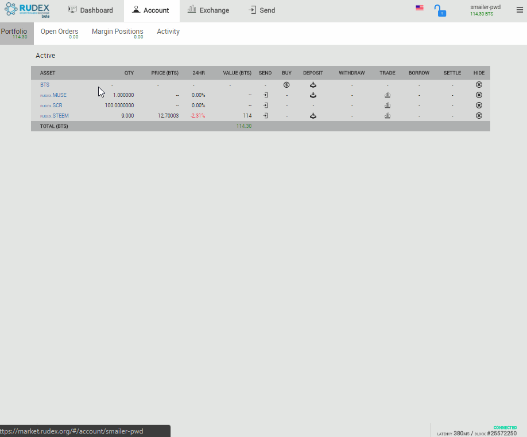Open the Account tab
Viewport: 527px width, 437px height.
click(152, 10)
